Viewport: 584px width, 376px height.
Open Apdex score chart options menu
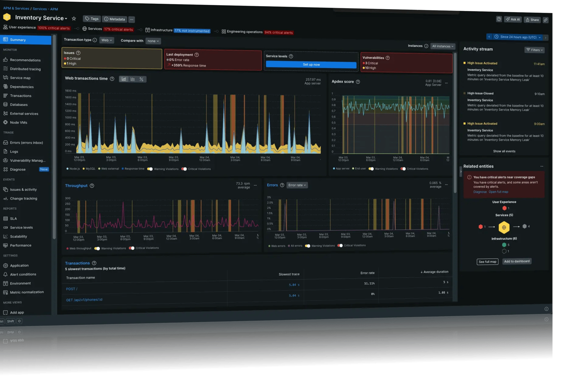pos(447,83)
